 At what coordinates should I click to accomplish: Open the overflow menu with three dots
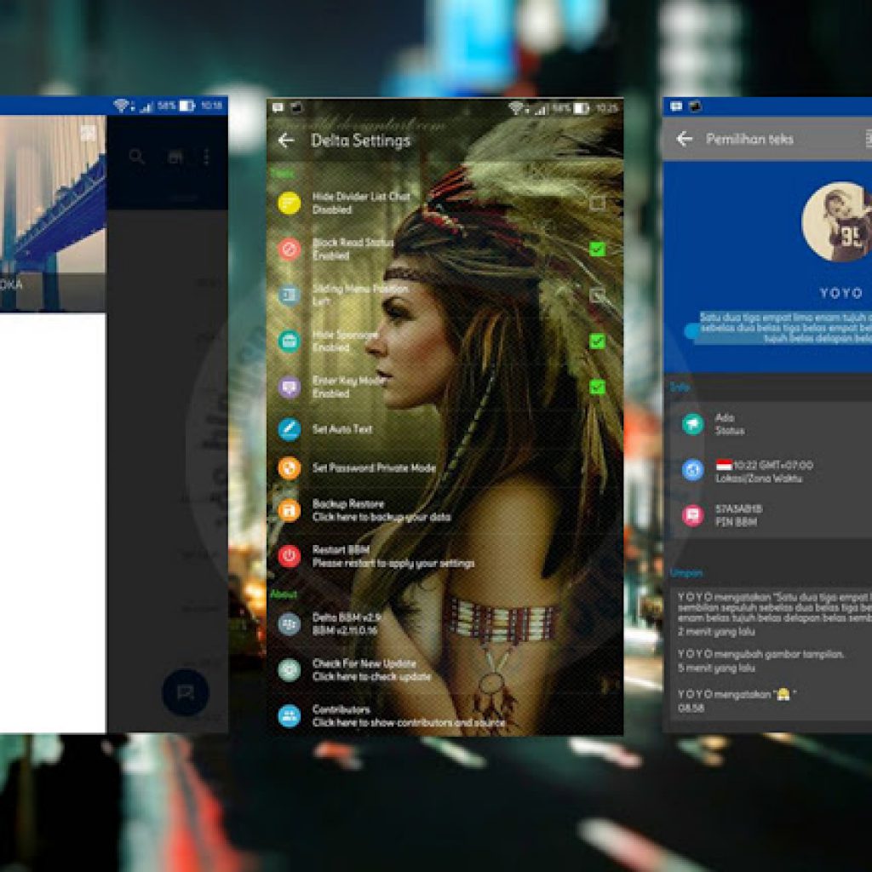pyautogui.click(x=207, y=157)
